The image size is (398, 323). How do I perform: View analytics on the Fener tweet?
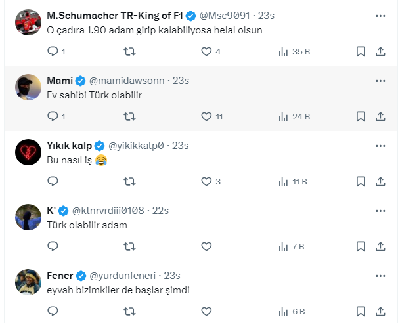284,311
